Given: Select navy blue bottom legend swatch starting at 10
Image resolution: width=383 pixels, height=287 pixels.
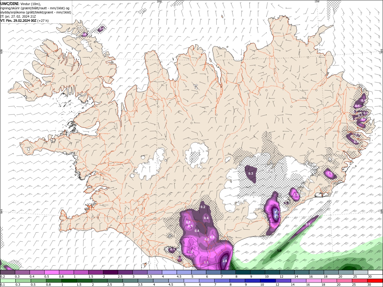Looking at the screenshot, I should click(268, 281).
